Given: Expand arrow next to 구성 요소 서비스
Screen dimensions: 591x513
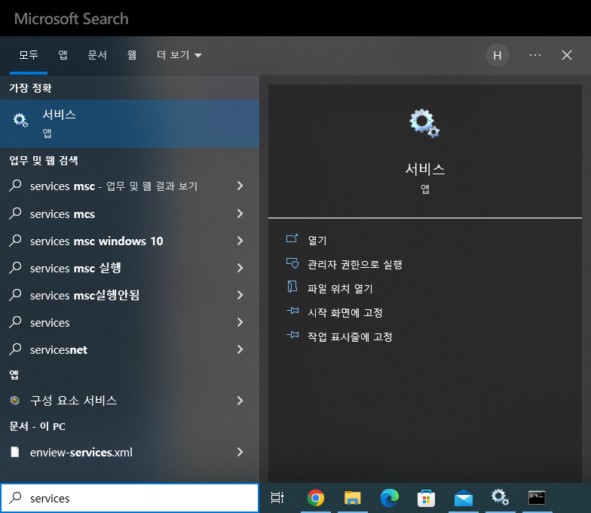Looking at the screenshot, I should coord(240,401).
